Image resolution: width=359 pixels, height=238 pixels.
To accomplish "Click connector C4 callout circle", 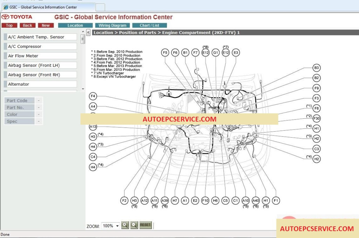I will 93,157.
